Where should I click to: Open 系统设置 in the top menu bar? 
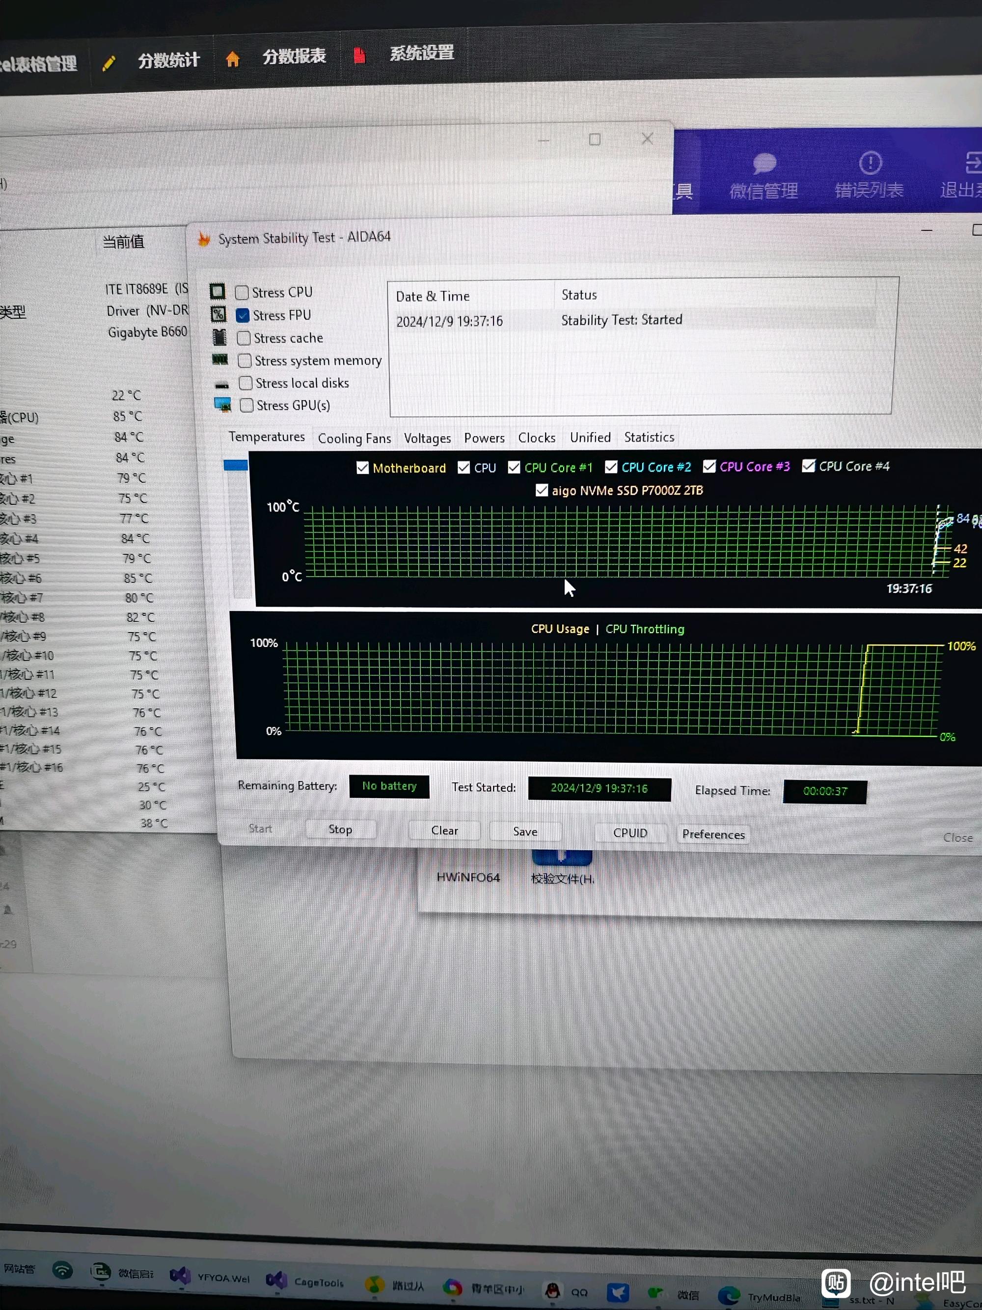tap(421, 54)
